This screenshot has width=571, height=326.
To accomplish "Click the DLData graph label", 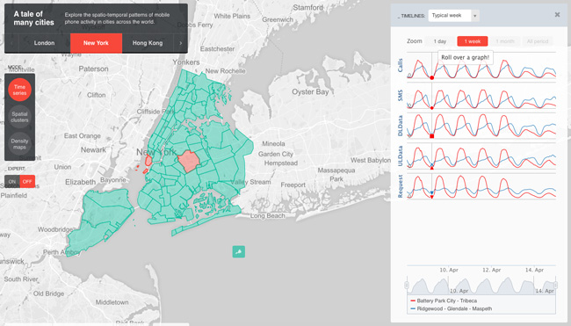I will click(x=401, y=126).
